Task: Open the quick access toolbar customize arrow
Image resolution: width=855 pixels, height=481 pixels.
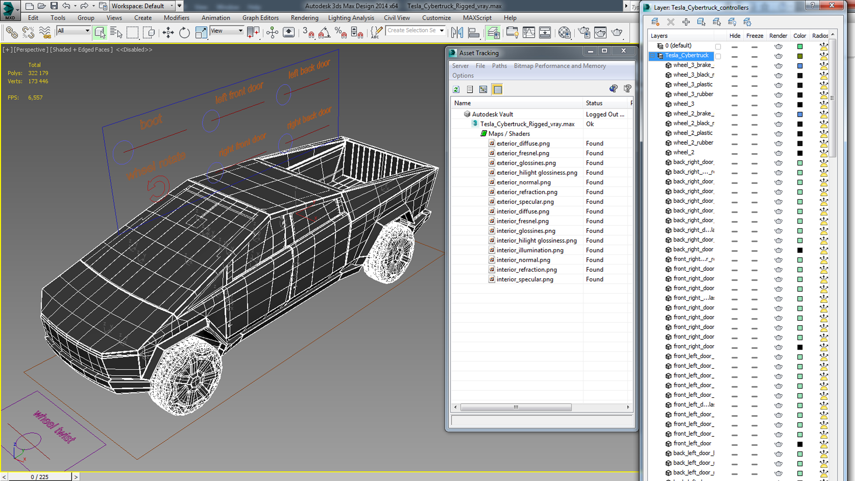Action: (x=179, y=6)
